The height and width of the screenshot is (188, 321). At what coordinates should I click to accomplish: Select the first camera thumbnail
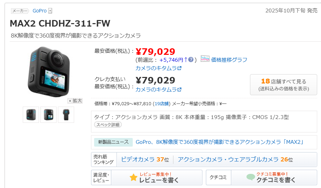coord(31,115)
